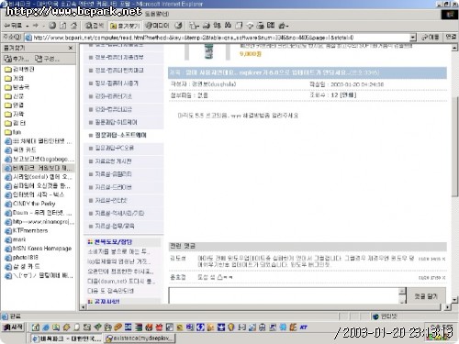Open the MSN Korea Homepage favorite
This screenshot has height=344, width=459.
click(x=39, y=249)
